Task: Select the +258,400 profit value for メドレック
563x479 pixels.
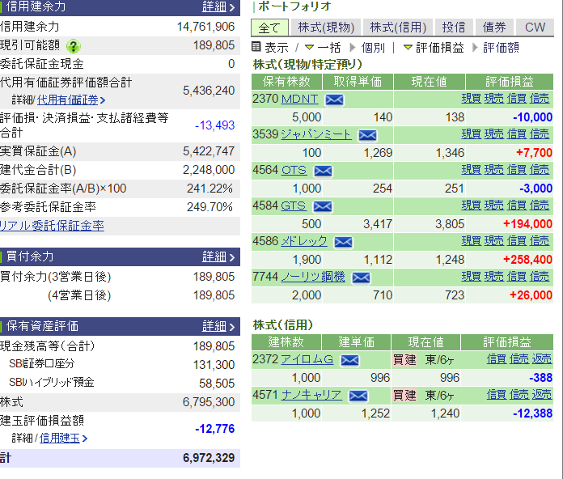Action: 527,259
